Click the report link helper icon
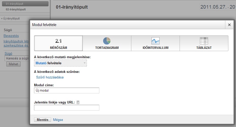Image resolution: width=236 pixels, height=127 pixels. [x=78, y=102]
